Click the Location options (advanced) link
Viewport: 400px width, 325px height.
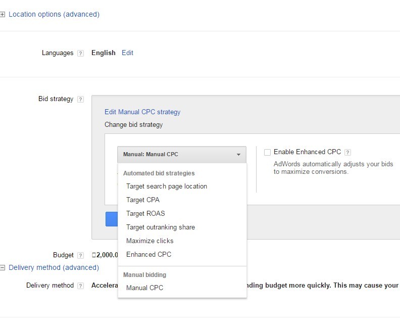click(x=54, y=15)
